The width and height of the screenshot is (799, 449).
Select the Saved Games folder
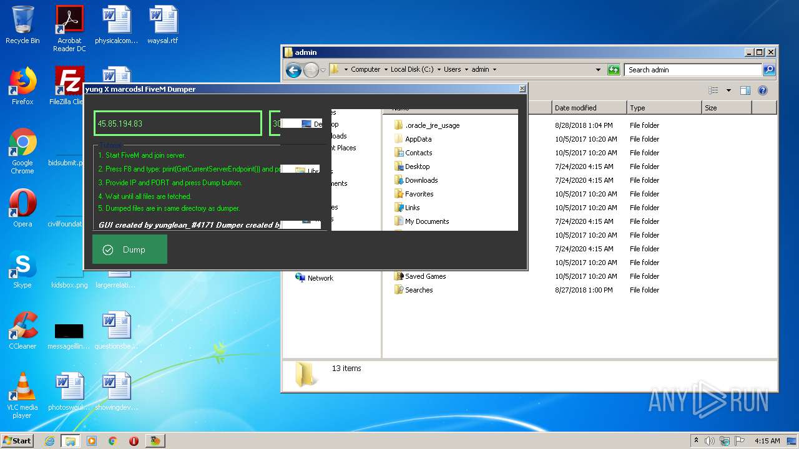pyautogui.click(x=419, y=276)
